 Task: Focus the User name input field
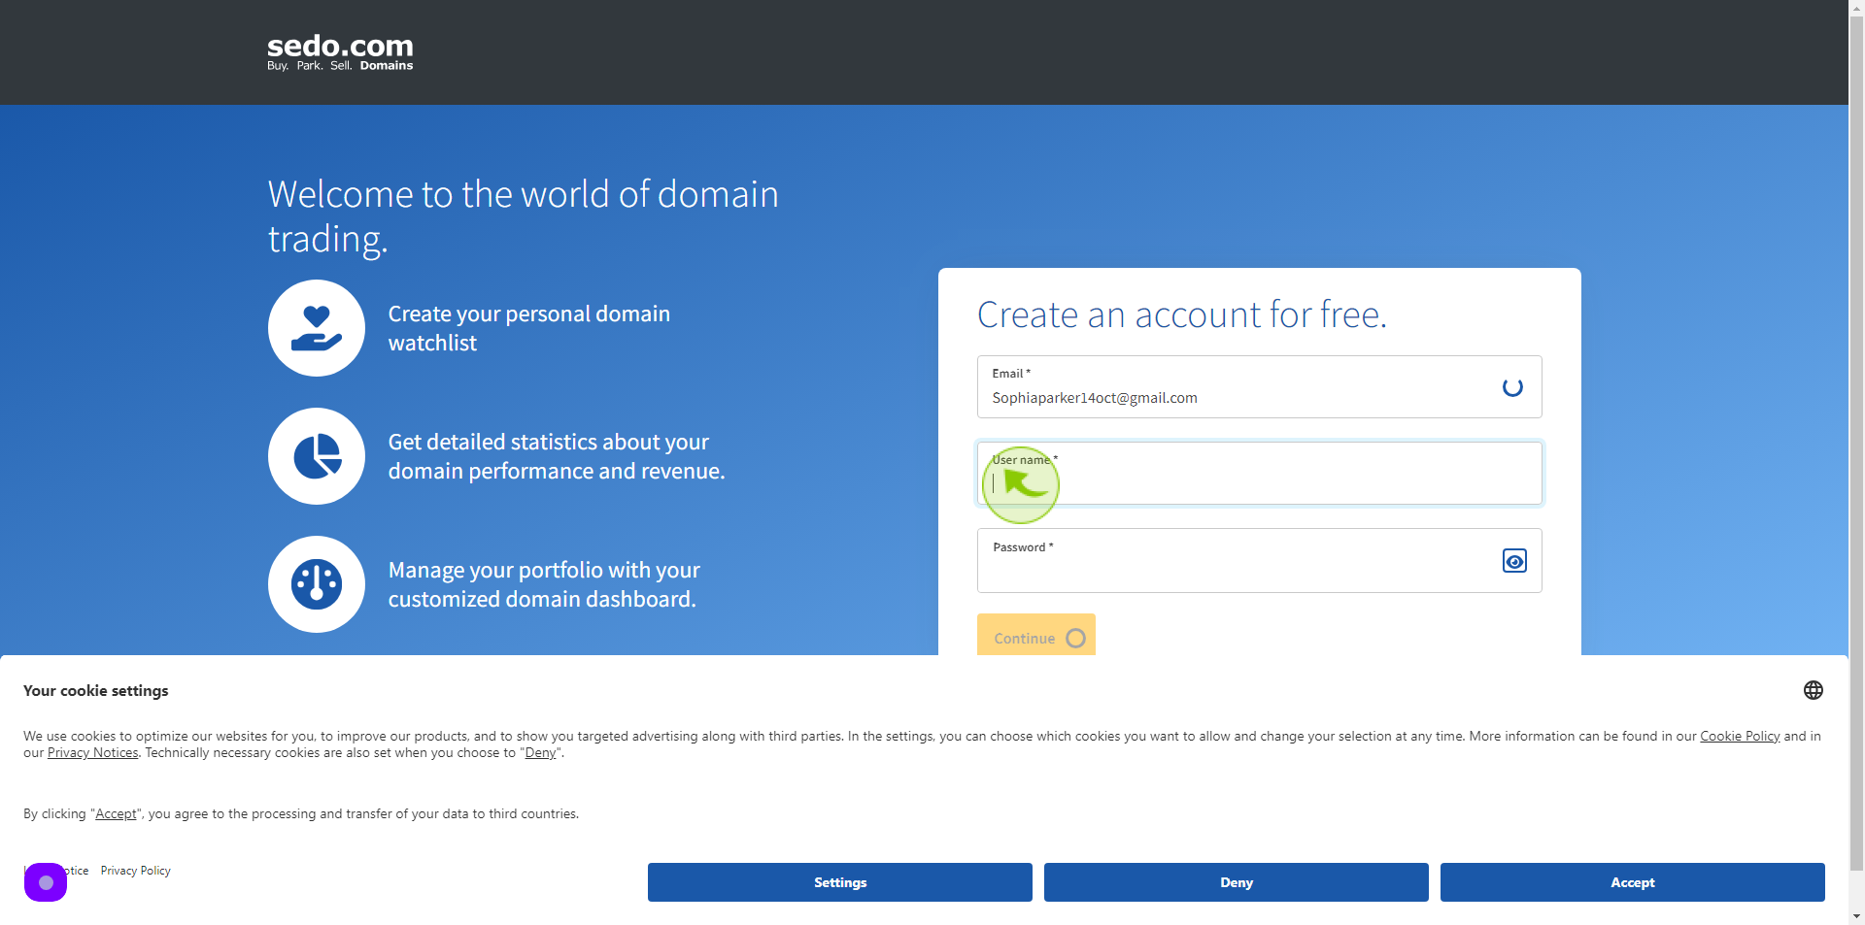1259,474
